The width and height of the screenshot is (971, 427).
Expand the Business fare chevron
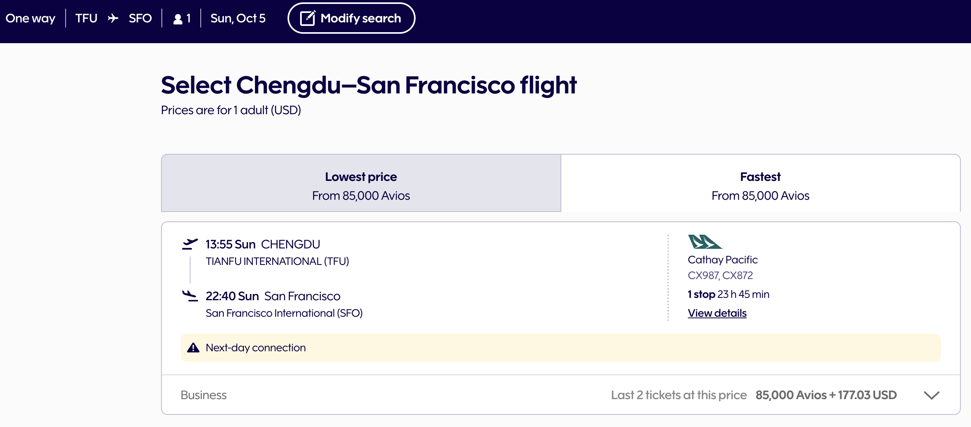[x=931, y=395]
